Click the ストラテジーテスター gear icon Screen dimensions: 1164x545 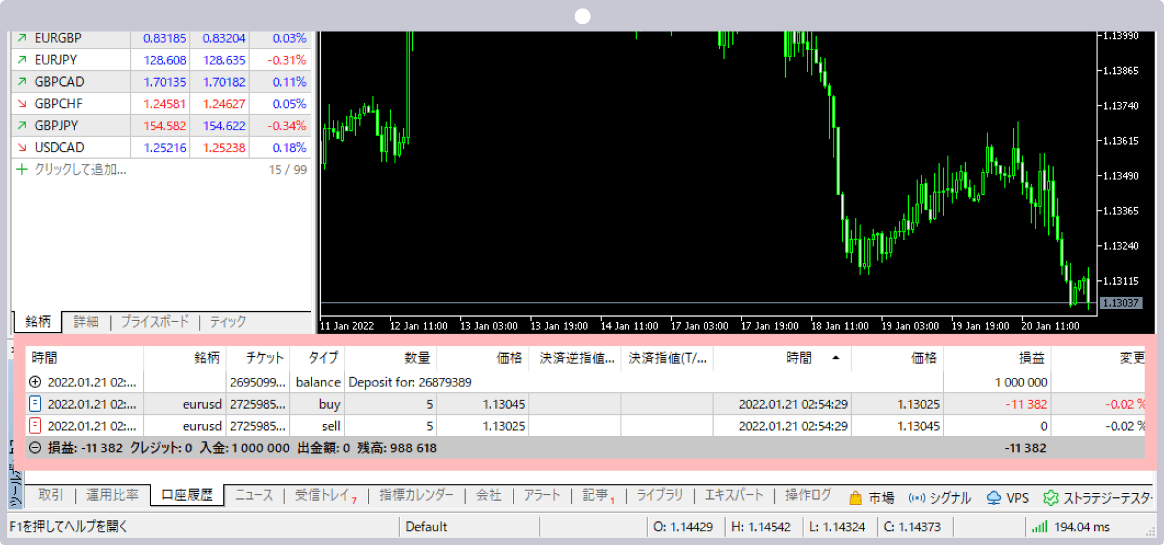[x=1051, y=498]
